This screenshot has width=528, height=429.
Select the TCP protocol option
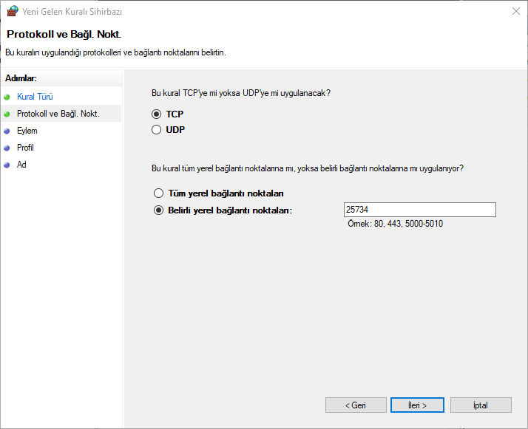pos(156,114)
